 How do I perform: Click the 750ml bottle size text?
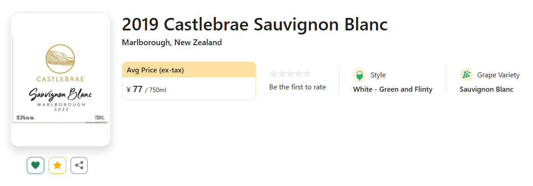[157, 90]
